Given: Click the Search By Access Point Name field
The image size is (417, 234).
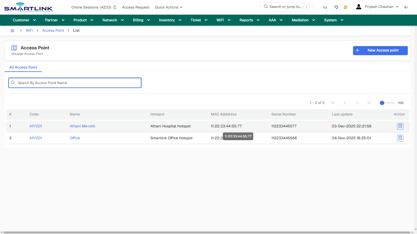Looking at the screenshot, I should pos(75,83).
